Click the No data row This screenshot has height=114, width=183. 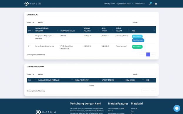point(91,85)
